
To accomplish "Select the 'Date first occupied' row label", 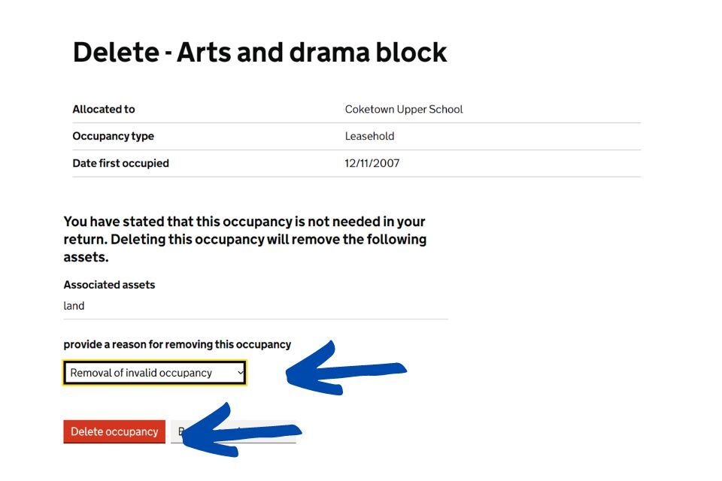I will coord(120,163).
